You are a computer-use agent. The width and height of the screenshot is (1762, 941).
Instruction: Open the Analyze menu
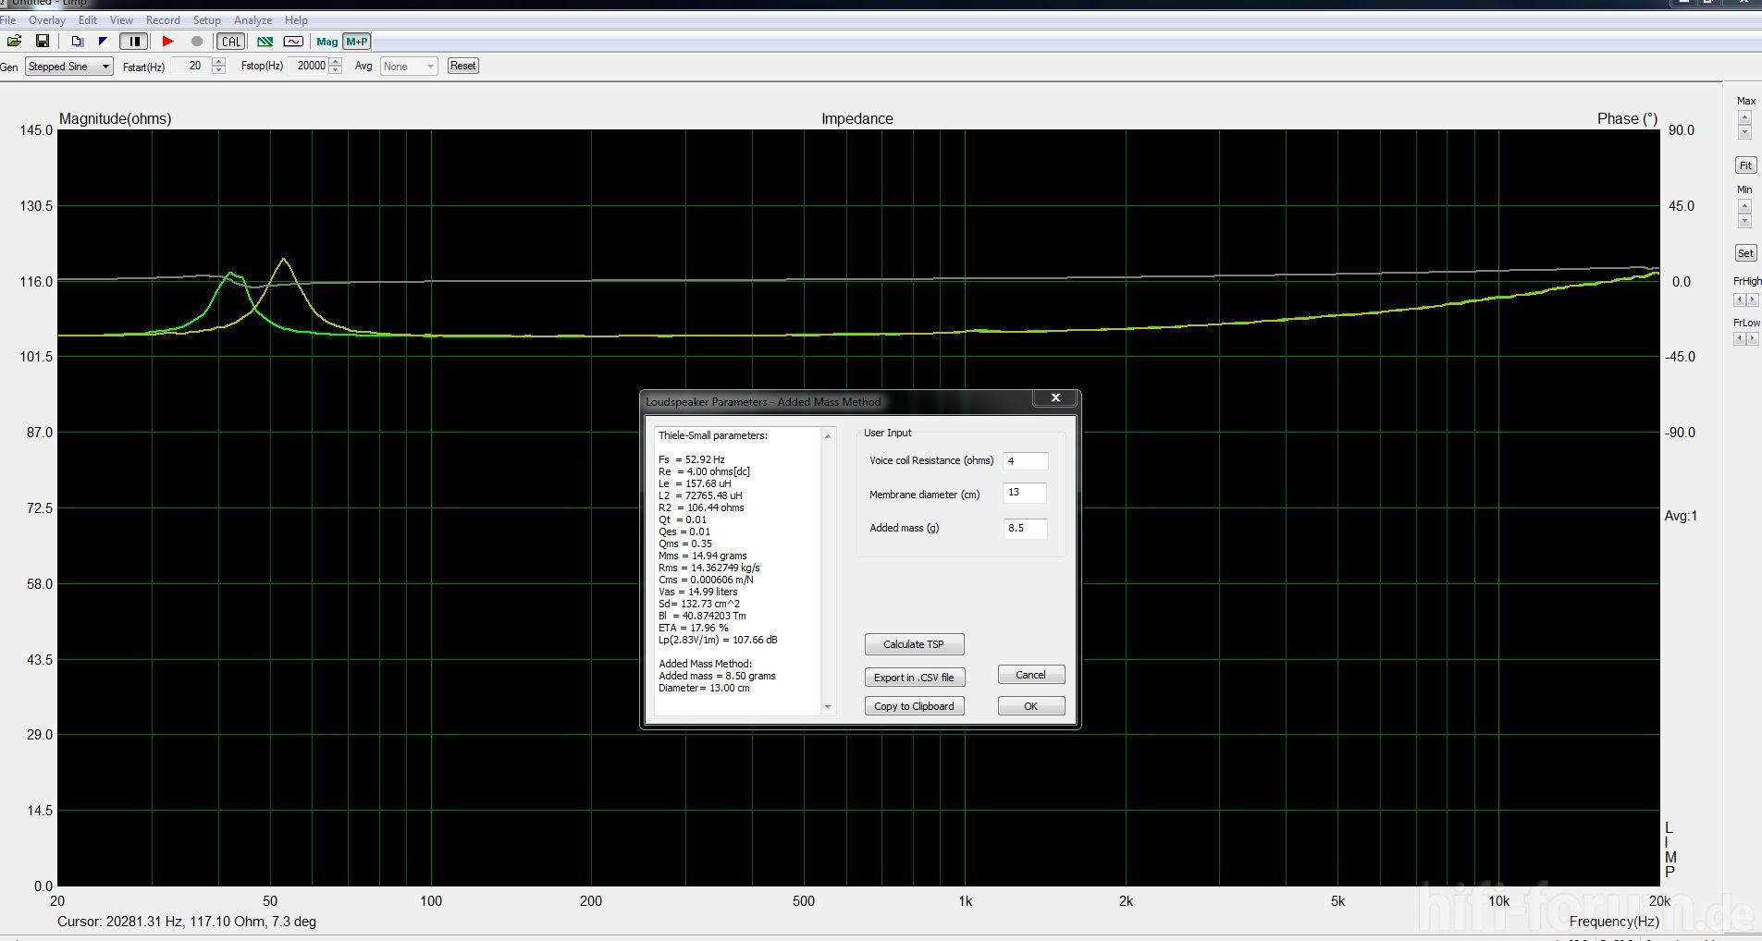(253, 19)
